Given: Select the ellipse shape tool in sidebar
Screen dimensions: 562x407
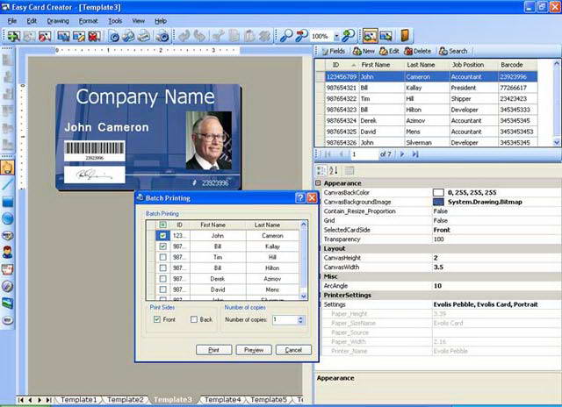Looking at the screenshot, I should point(8,218).
